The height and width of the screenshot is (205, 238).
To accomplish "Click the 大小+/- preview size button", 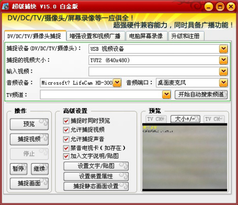I will tap(185, 119).
